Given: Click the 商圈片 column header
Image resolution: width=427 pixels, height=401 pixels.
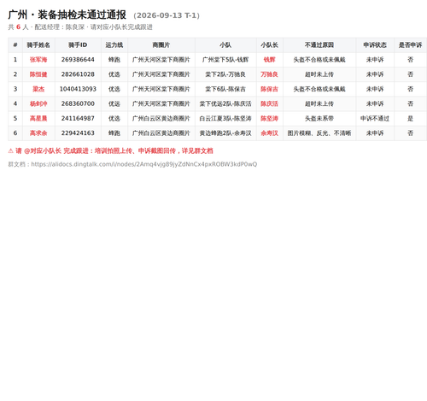Looking at the screenshot, I should click(161, 45).
